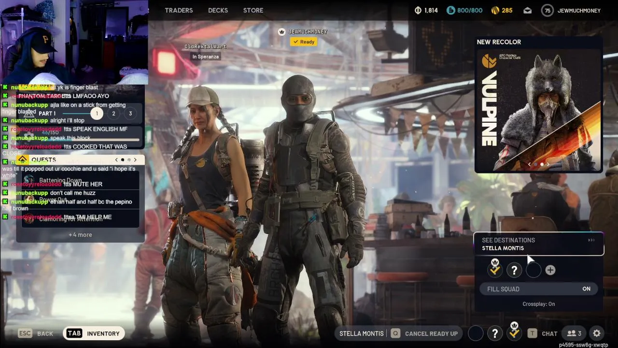Open See Destinations for Stella Montis
Screen dimensions: 618x348
(539, 244)
